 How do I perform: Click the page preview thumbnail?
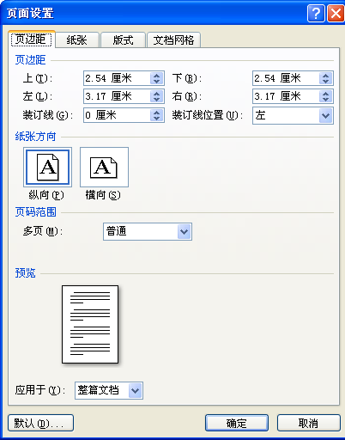[90, 324]
